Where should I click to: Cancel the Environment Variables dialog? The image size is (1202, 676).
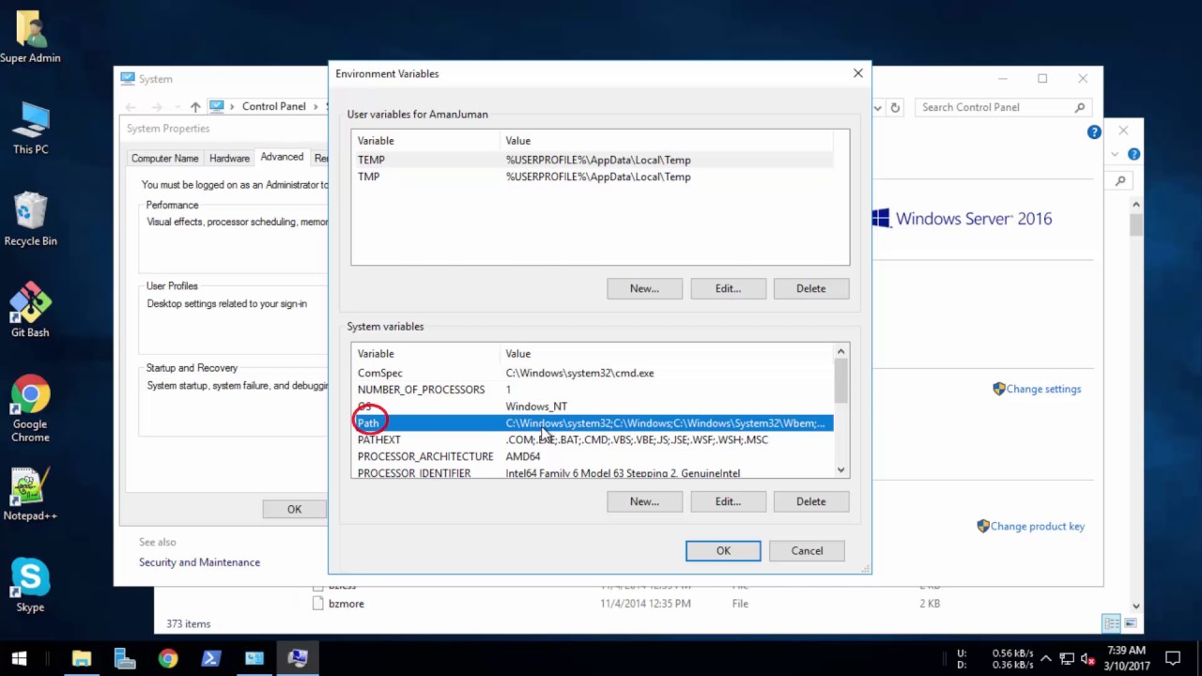807,551
